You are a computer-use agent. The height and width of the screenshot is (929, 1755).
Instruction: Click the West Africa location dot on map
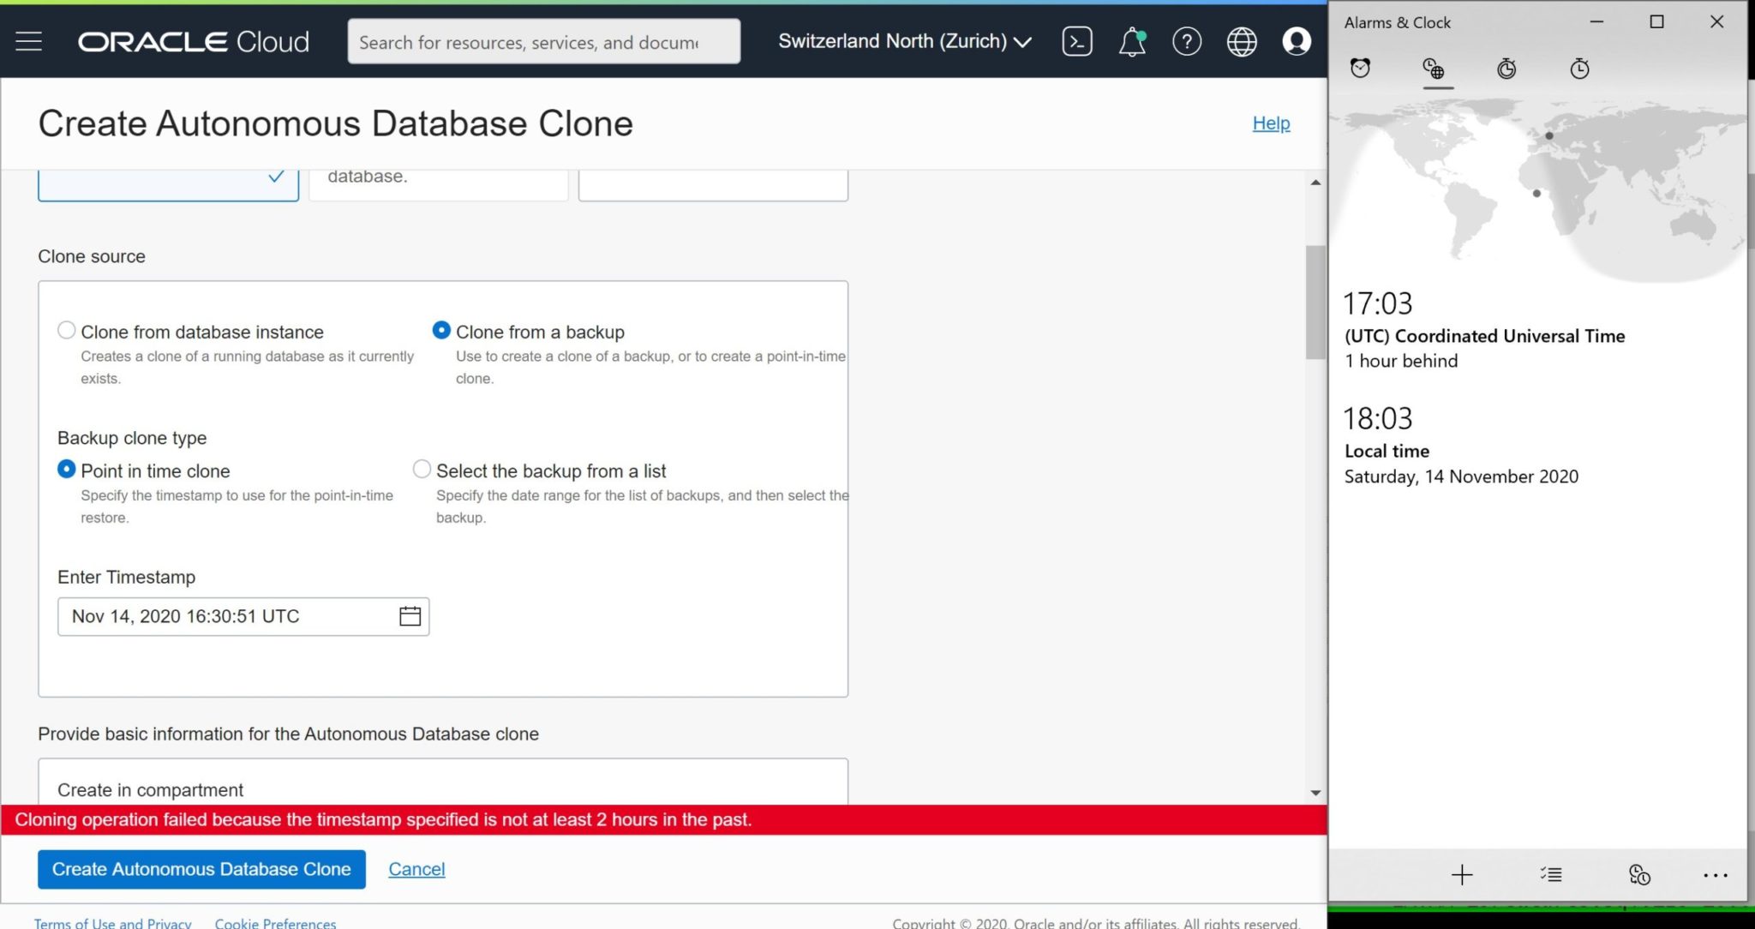click(1536, 193)
